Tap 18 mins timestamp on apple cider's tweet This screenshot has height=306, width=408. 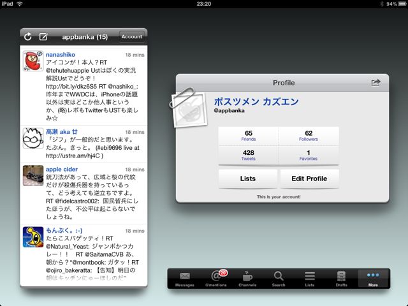135,170
